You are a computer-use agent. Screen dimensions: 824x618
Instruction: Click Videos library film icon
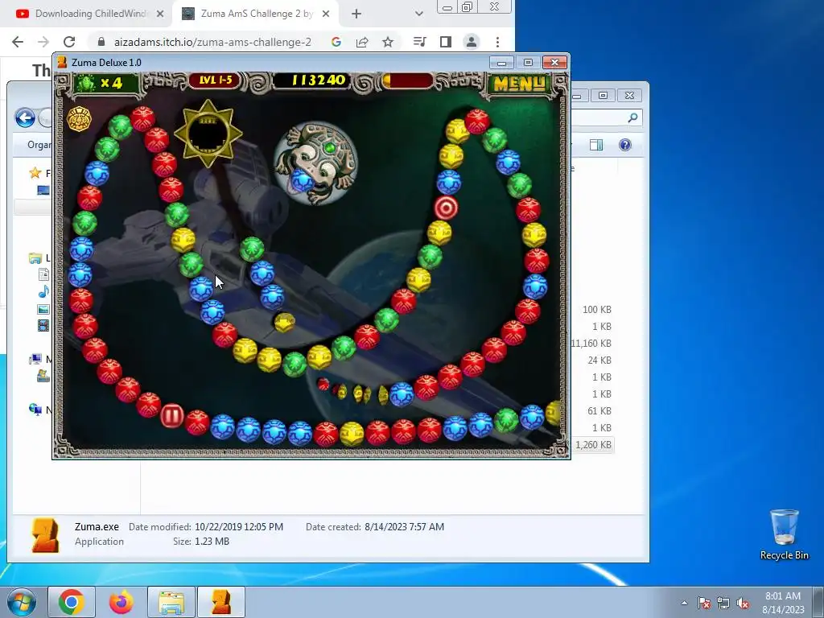click(43, 326)
